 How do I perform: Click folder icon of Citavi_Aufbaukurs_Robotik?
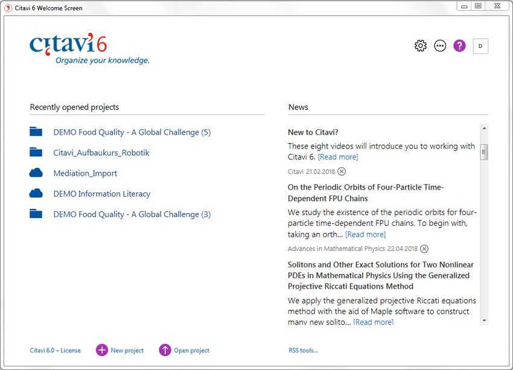[x=36, y=152]
